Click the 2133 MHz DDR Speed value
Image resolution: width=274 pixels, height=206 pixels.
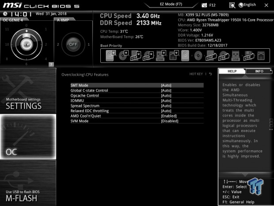(x=149, y=23)
